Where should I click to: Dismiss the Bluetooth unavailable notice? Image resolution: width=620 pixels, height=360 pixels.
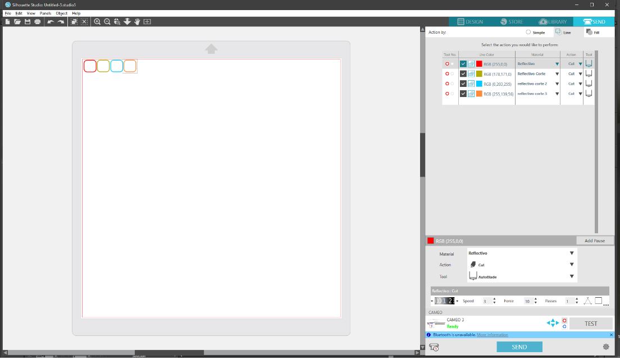pos(611,335)
